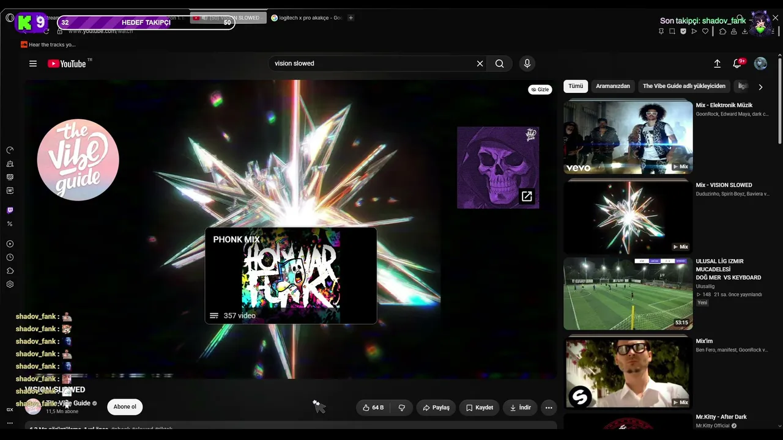Open the Player icon in sidebar
The image size is (783, 440).
(10, 244)
